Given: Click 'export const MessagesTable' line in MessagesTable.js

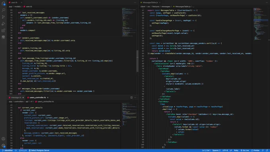Looking at the screenshot, I should (x=172, y=10).
